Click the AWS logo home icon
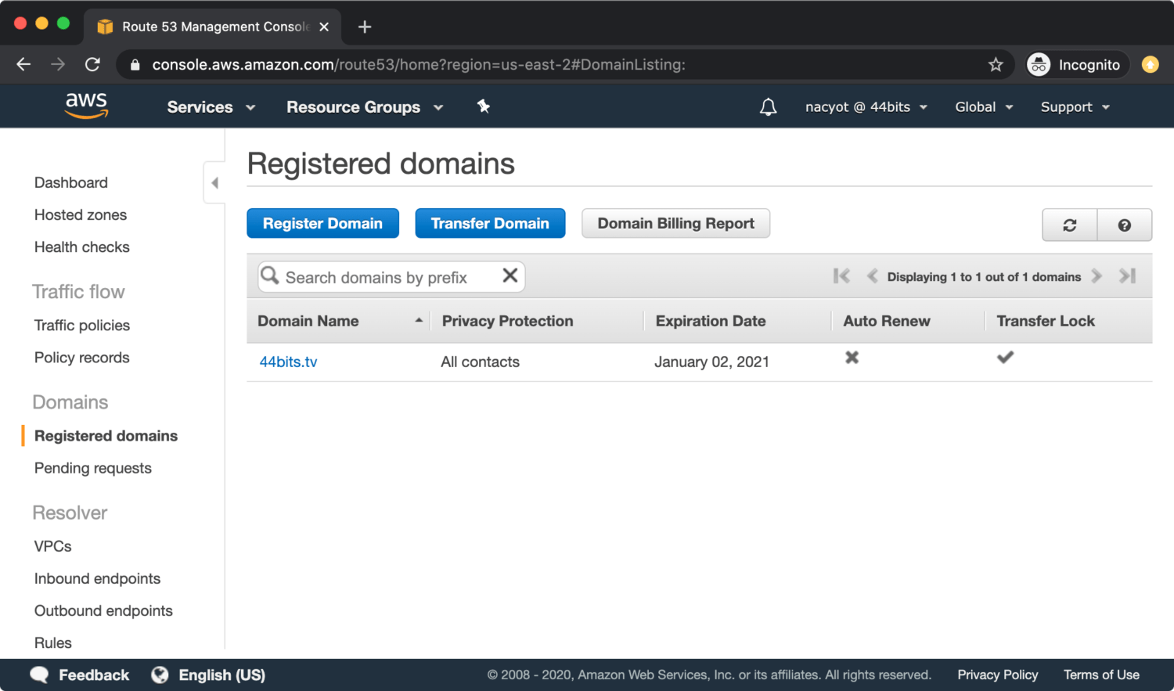 (x=86, y=106)
